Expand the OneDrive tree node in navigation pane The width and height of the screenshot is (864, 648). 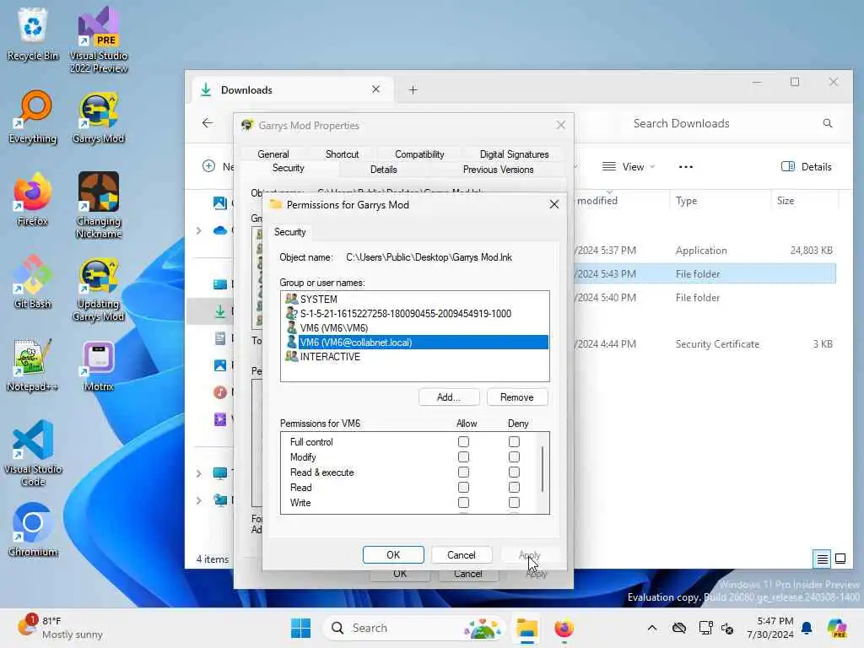pyautogui.click(x=199, y=230)
